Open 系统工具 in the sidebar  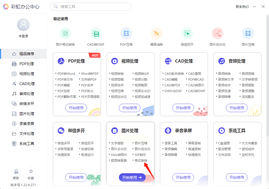pyautogui.click(x=23, y=144)
